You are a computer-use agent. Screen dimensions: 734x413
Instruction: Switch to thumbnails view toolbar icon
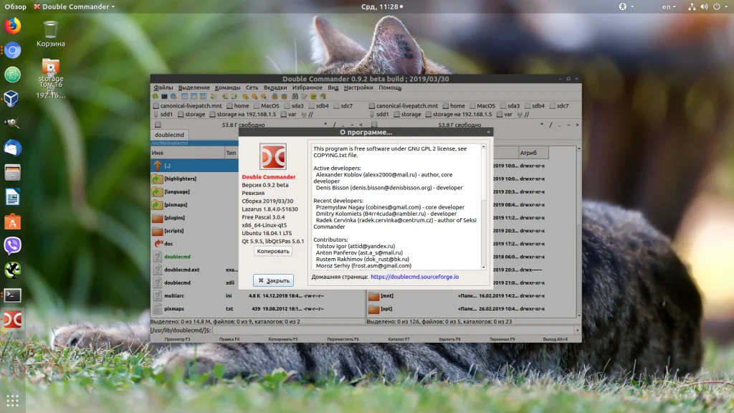[203, 96]
